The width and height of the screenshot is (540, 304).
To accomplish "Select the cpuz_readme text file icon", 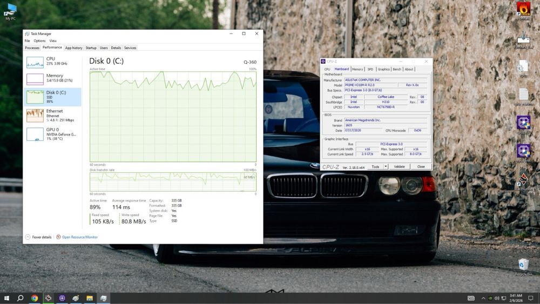I will point(523,97).
